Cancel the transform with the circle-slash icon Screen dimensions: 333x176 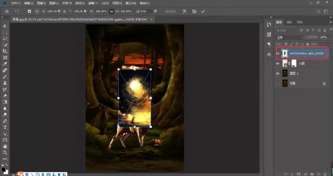[x=194, y=11]
